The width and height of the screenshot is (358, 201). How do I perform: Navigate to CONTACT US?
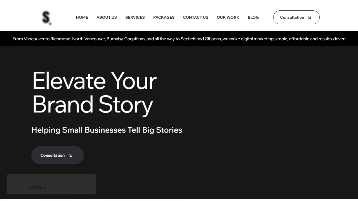pyautogui.click(x=196, y=17)
